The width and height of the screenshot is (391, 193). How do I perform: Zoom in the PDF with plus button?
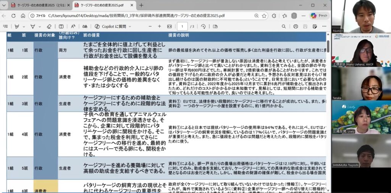pyautogui.click(x=159, y=26)
